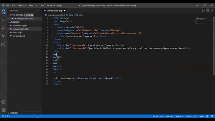Viewport: 215px width, 121px height.
Task: Click the Run Code play icon
Action: 203,10
